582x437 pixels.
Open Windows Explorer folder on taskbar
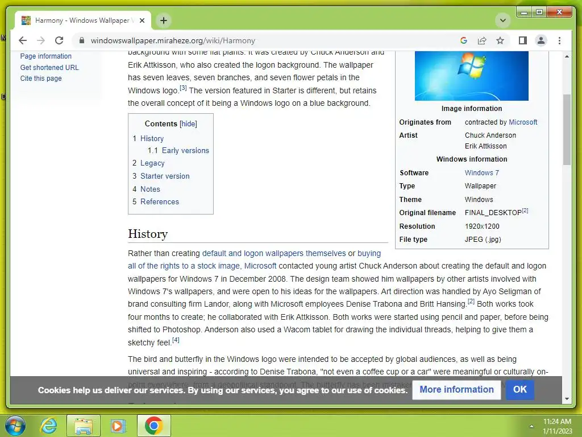tap(84, 426)
